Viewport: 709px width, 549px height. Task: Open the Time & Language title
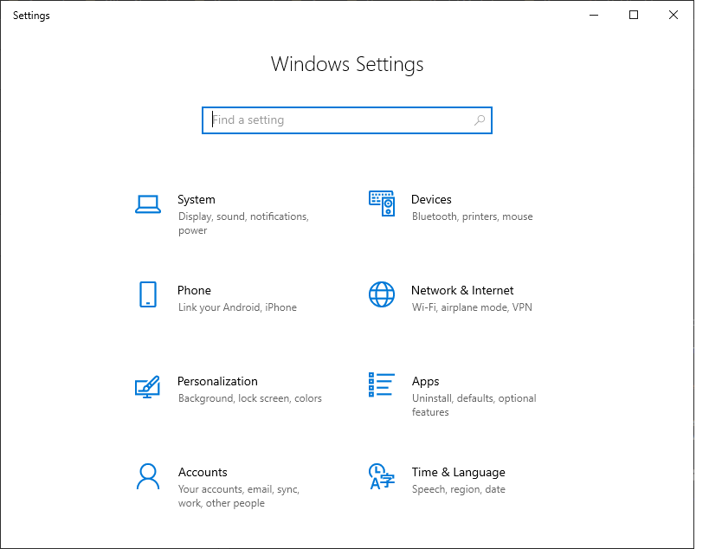(459, 473)
